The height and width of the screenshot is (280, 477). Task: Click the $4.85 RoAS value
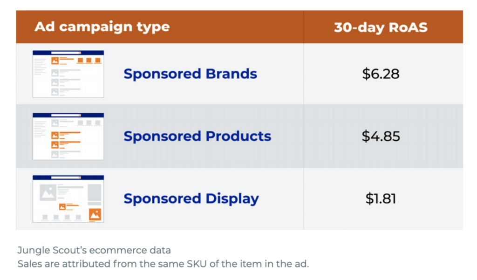381,137
